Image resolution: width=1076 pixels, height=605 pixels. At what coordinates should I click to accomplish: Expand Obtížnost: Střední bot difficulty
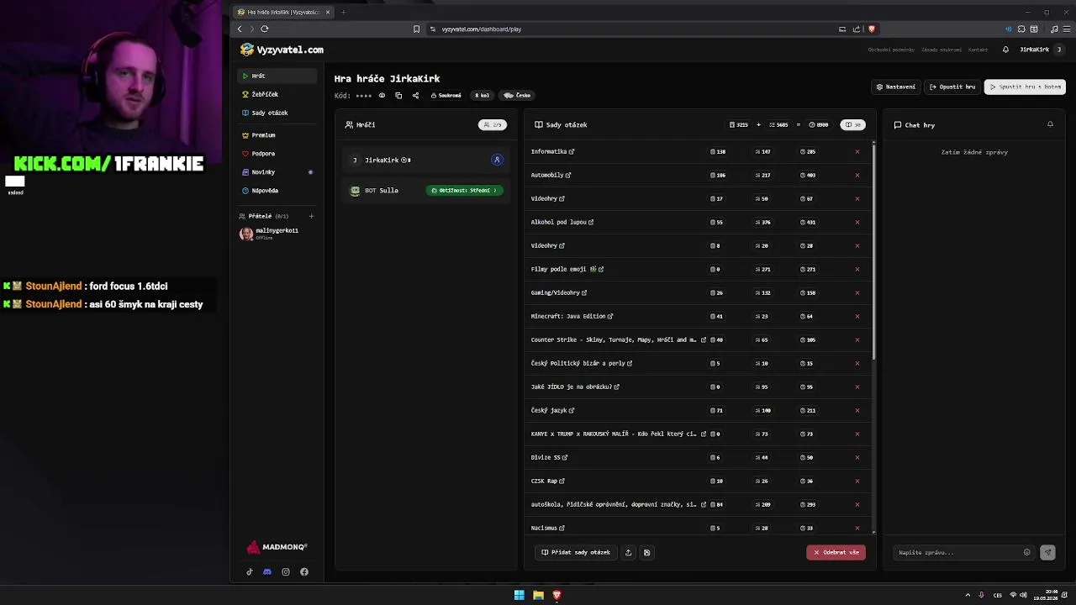click(x=464, y=191)
